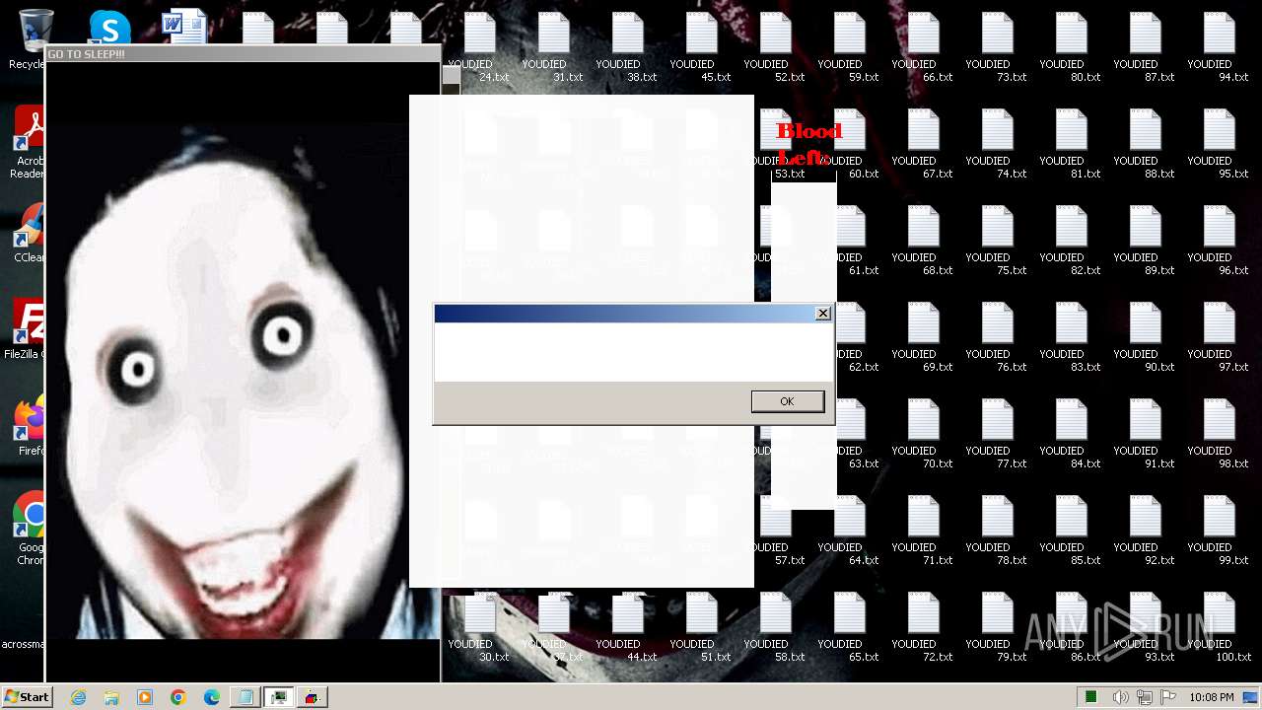1262x710 pixels.
Task: Open the CCleaner desktop shortcut
Action: [x=29, y=234]
